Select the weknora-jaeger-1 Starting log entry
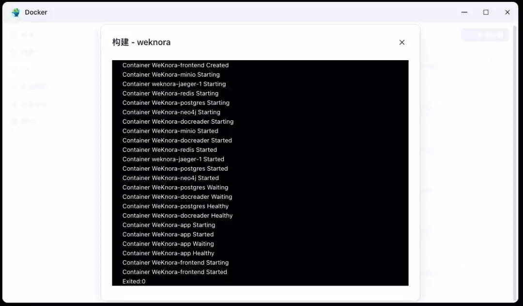 [x=174, y=84]
